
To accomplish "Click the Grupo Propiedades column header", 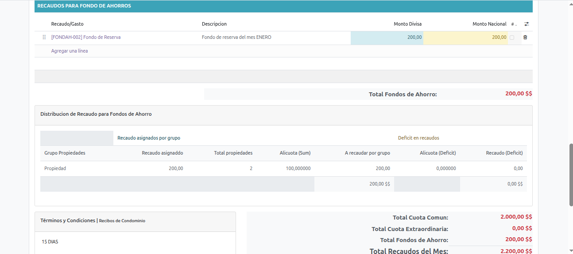I will coord(65,153).
